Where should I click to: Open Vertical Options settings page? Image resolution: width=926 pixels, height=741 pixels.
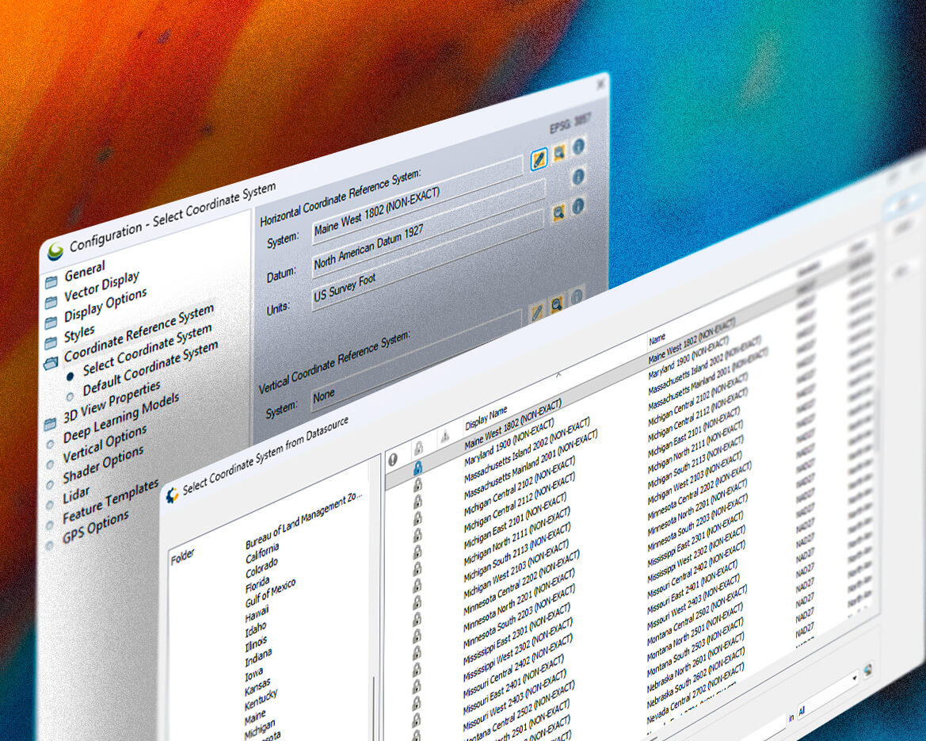[105, 445]
